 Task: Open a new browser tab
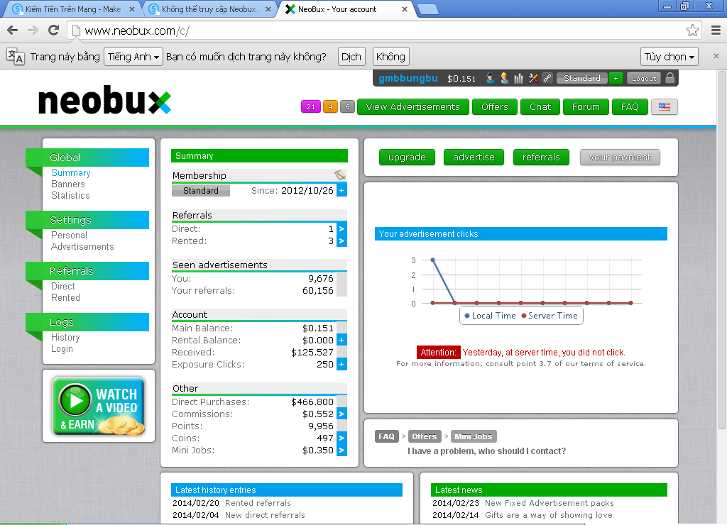[427, 9]
